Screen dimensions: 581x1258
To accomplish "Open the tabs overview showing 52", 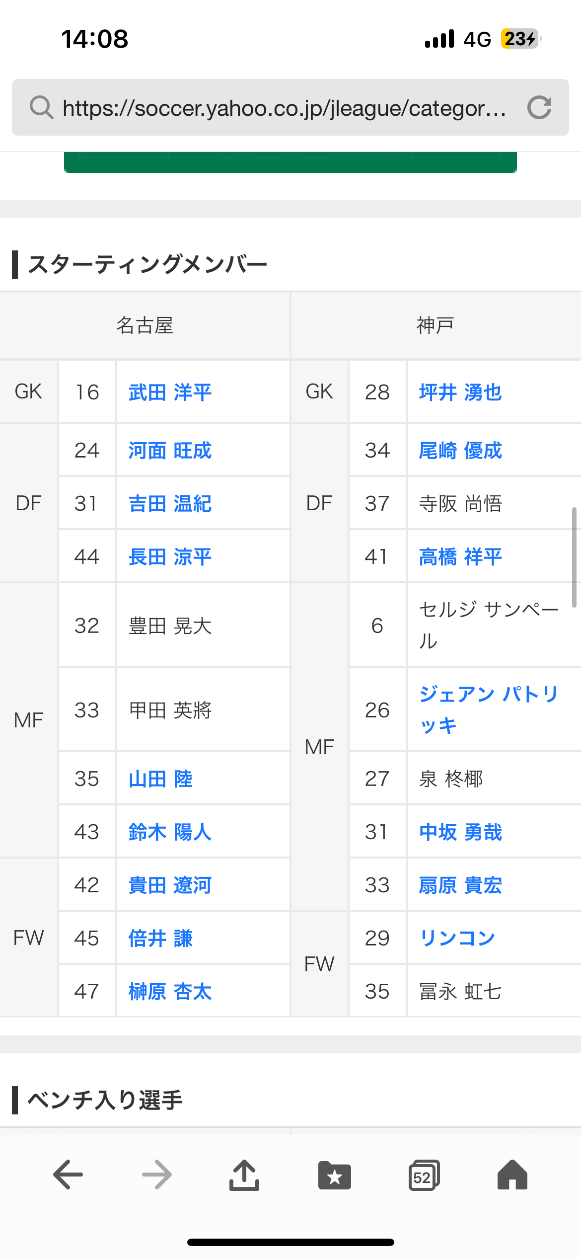I will click(424, 1175).
